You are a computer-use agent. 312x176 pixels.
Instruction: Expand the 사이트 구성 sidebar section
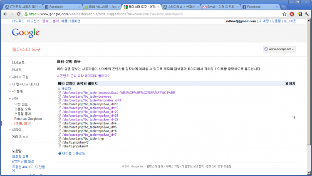coord(20,77)
